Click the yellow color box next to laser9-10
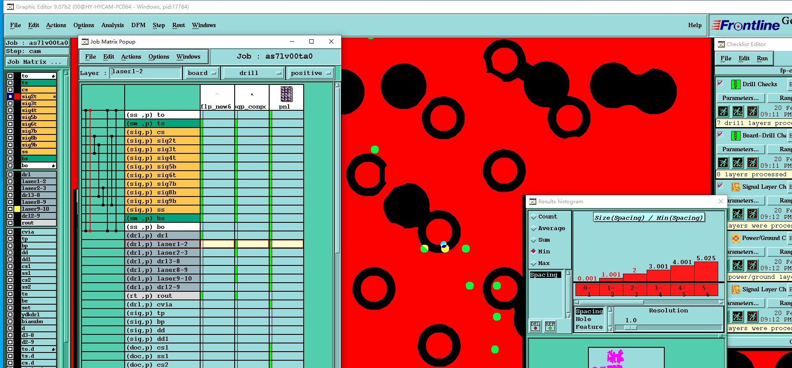This screenshot has width=792, height=368. pyautogui.click(x=17, y=209)
